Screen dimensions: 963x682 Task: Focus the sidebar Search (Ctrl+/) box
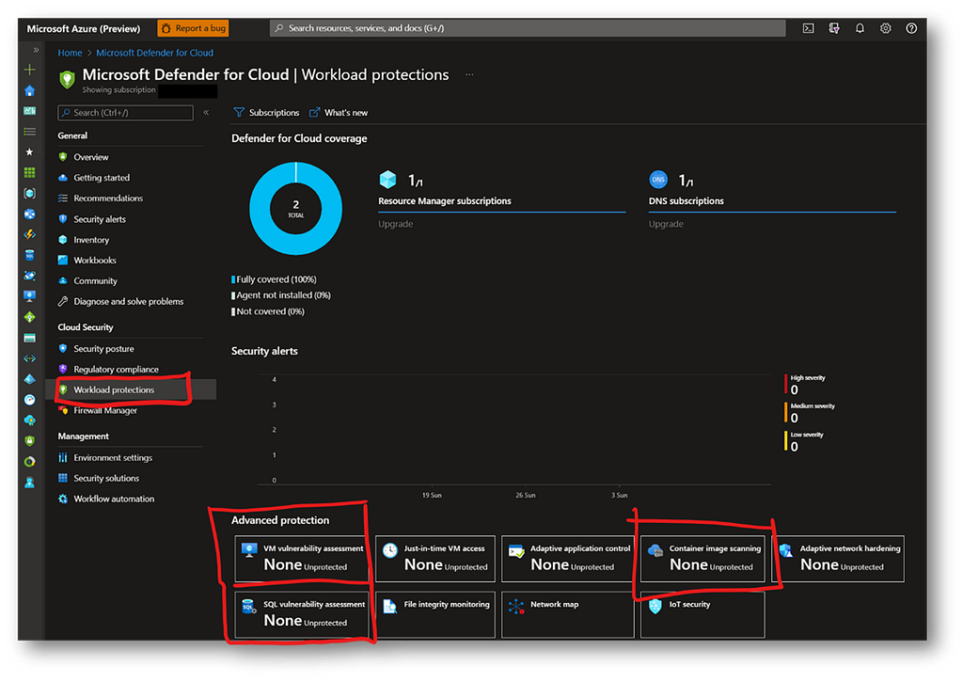coord(125,113)
